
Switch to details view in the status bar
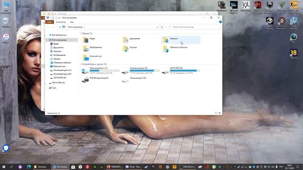click(x=216, y=113)
